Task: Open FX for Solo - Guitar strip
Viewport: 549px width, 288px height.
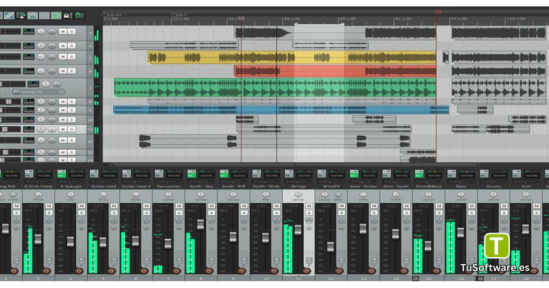Action: (354, 174)
